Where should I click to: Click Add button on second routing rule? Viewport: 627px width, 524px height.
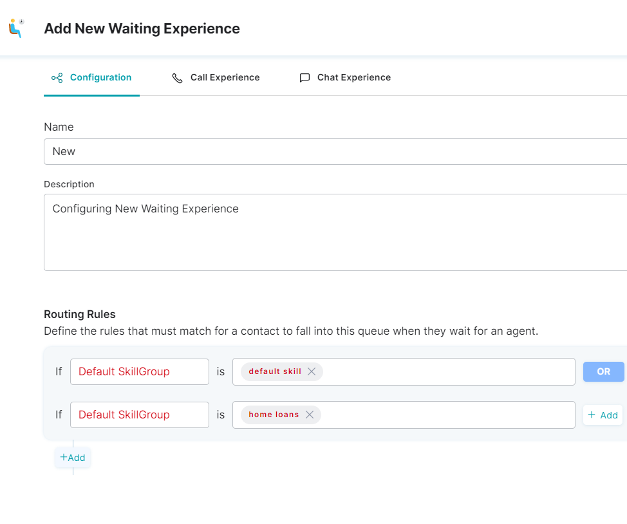pyautogui.click(x=603, y=415)
